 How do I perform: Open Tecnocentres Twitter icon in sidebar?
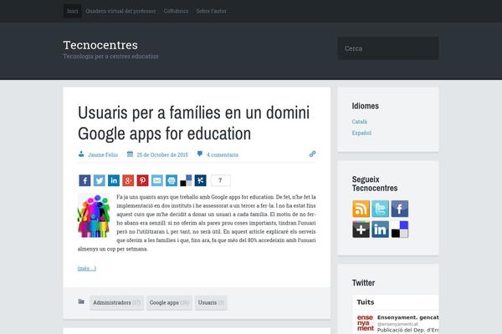point(381,209)
